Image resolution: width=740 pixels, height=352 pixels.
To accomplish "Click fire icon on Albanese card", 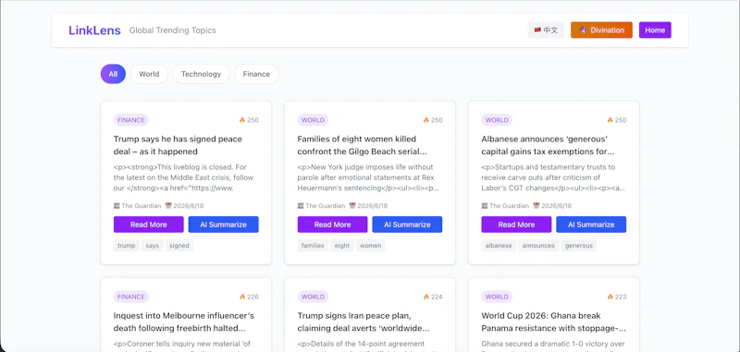I will 610,120.
